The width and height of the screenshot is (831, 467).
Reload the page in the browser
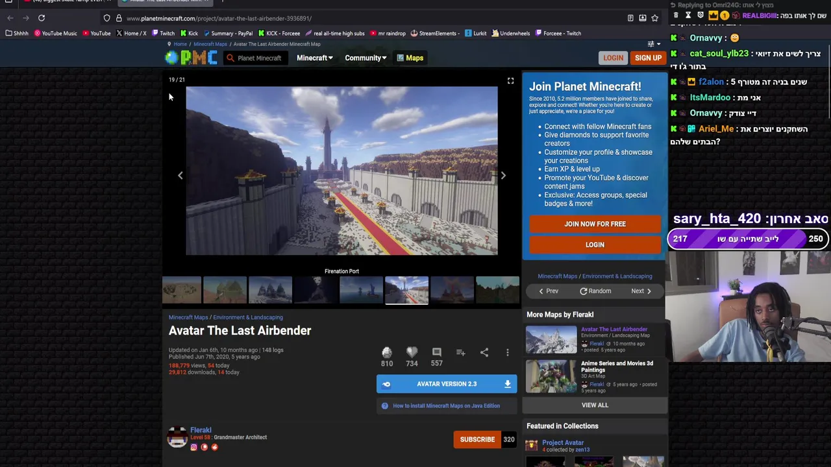42,18
